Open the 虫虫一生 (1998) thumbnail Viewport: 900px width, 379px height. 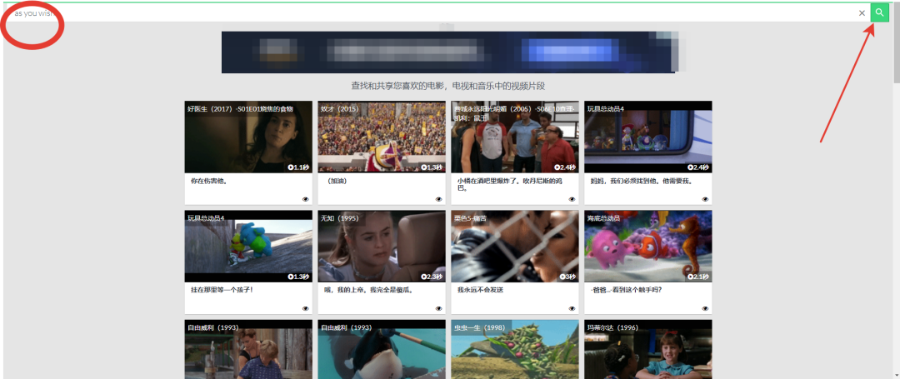pyautogui.click(x=515, y=349)
